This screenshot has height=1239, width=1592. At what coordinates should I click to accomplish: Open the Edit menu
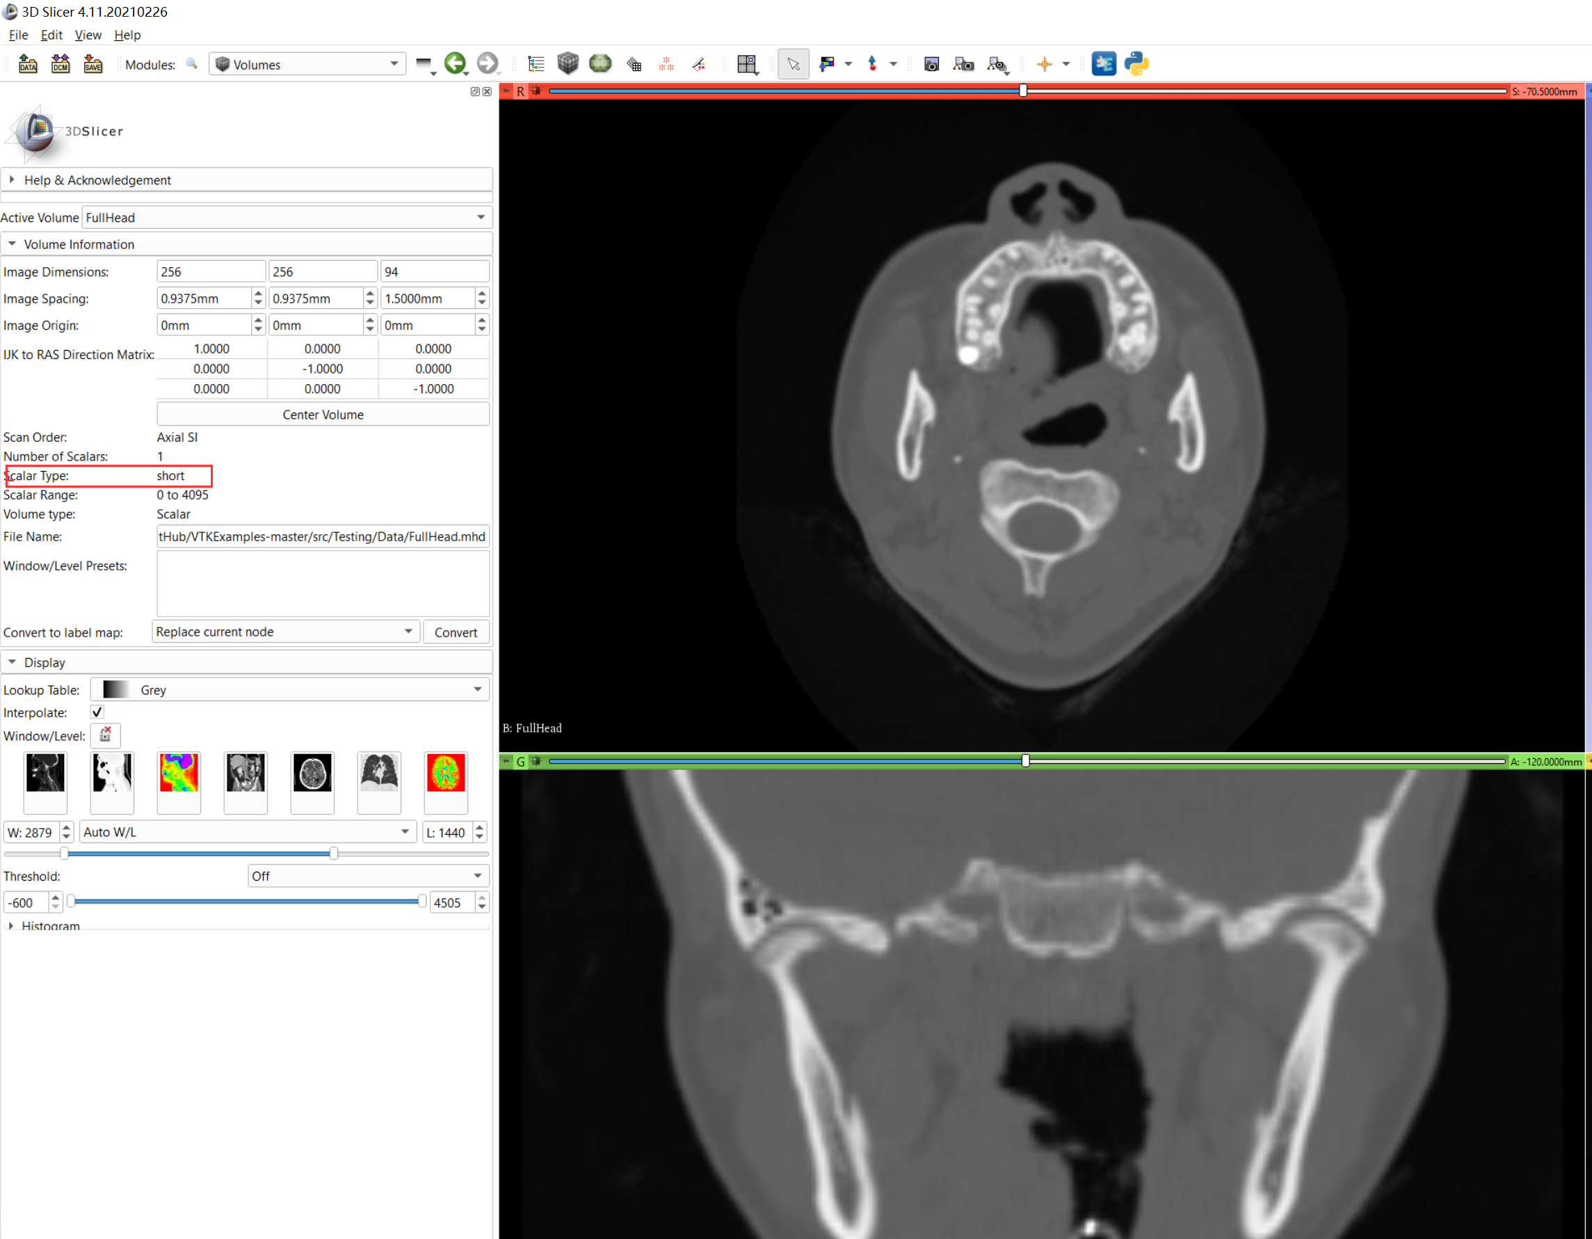coord(51,35)
